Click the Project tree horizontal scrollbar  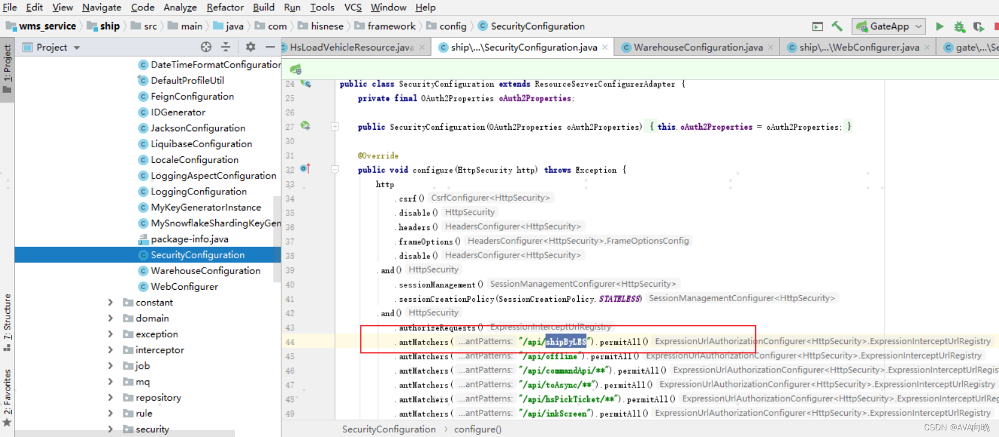pyautogui.click(x=125, y=433)
